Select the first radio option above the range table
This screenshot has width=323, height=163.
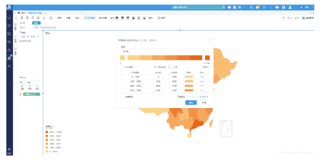point(122,67)
